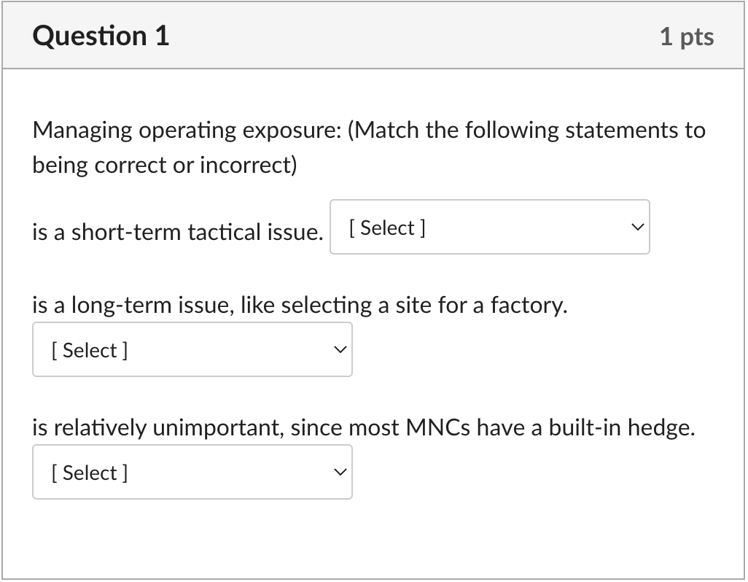Click the "Question 1" heading
Viewport: 748px width, 582px height.
(x=101, y=36)
